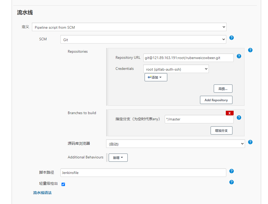This screenshot has width=268, height=204.
Task: Click help icon beside Repository URL field
Action: 239,56
